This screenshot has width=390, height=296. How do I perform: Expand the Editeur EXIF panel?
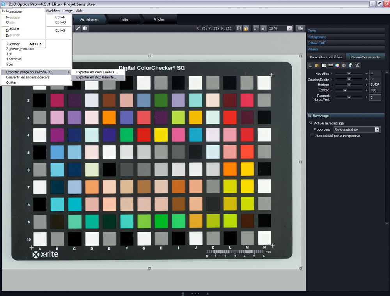[346, 43]
